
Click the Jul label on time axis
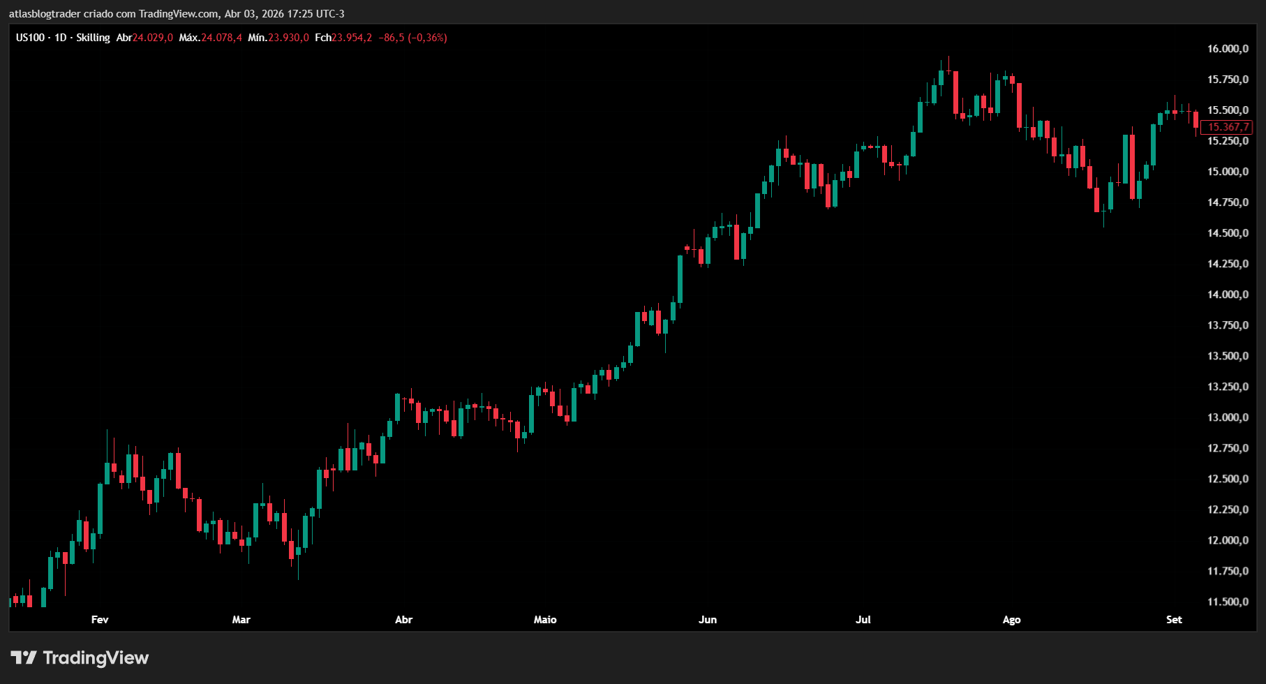863,620
